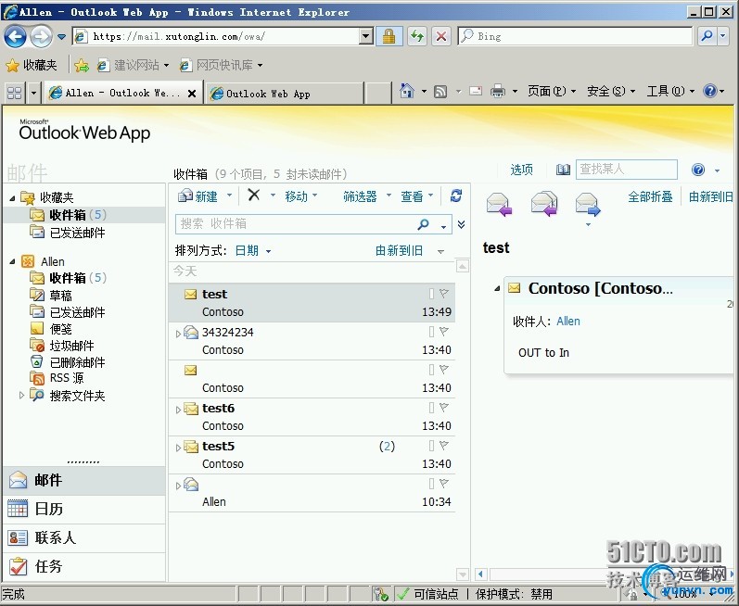Open the 安全(S) menu
The image size is (739, 606).
(610, 91)
